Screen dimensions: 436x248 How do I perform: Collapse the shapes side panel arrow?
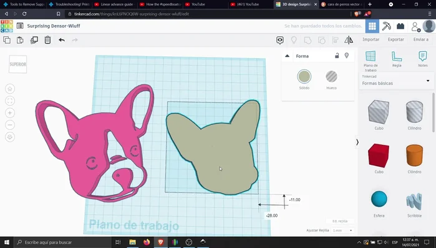coord(357,142)
